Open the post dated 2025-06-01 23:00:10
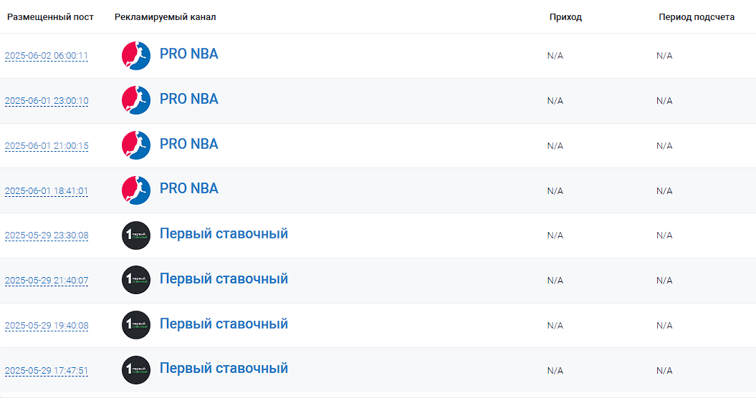The image size is (756, 398). tap(47, 101)
